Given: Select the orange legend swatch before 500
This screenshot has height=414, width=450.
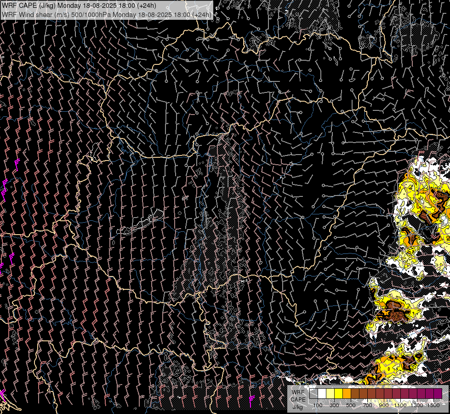Looking at the screenshot, I should pos(347,393).
